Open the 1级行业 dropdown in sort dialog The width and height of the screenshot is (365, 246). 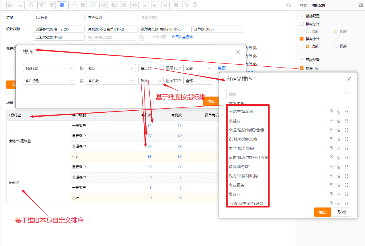[x=49, y=68]
